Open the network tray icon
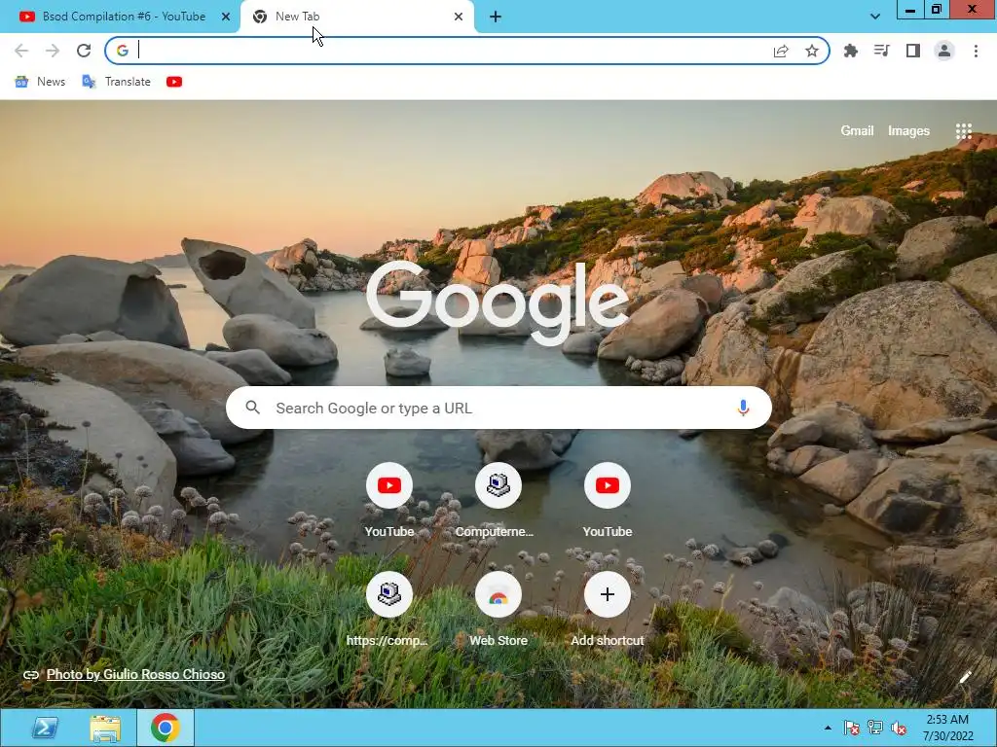The height and width of the screenshot is (747, 997). click(875, 728)
